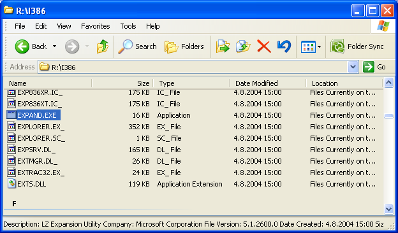Sort by Date Modified column header

point(268,83)
